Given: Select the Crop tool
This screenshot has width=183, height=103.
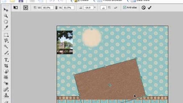Looking at the screenshot, I should point(6,66).
